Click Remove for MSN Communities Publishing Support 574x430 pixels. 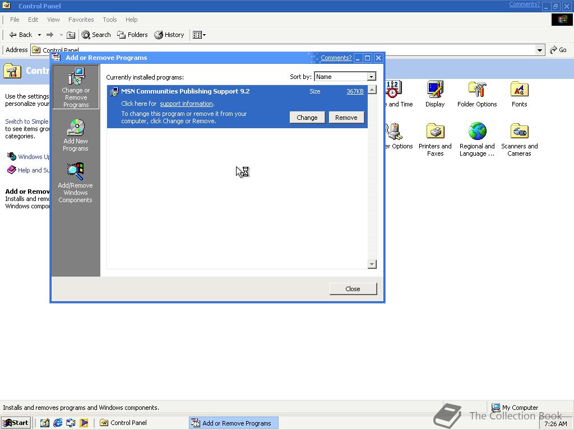point(346,117)
